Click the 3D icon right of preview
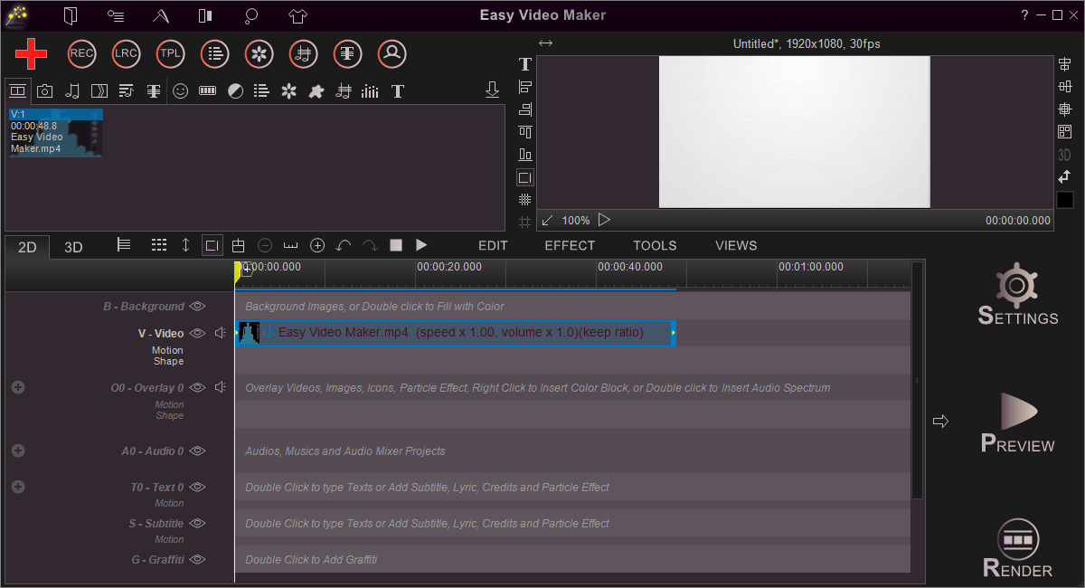The height and width of the screenshot is (588, 1085). [x=1064, y=155]
